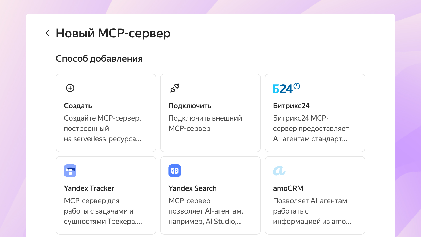Click the plus circle icon for Создать
This screenshot has height=237, width=421.
[x=70, y=88]
